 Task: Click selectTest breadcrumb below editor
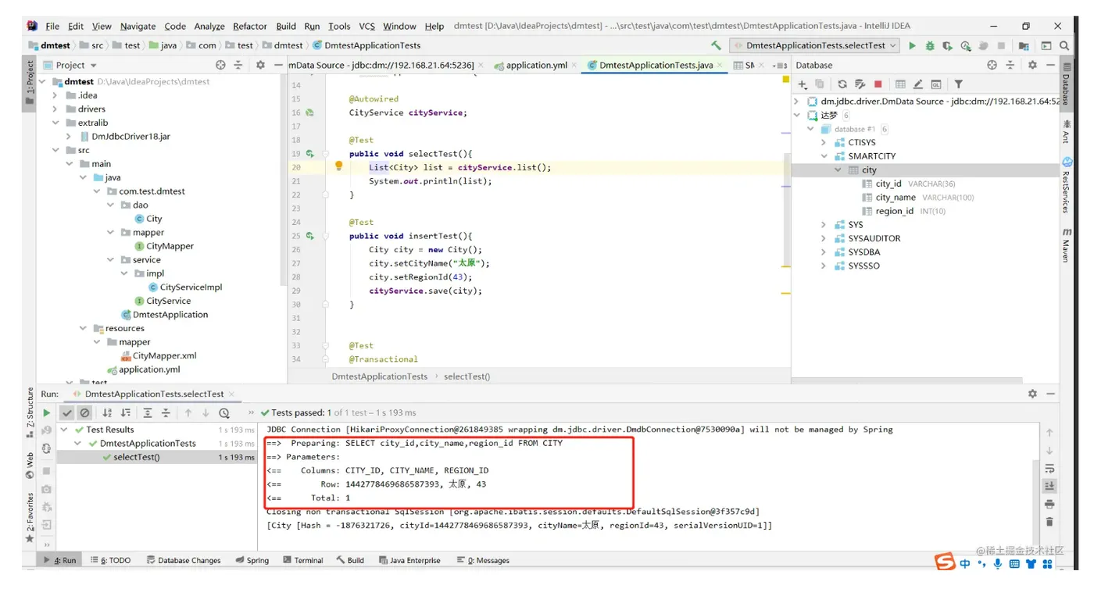pyautogui.click(x=467, y=377)
